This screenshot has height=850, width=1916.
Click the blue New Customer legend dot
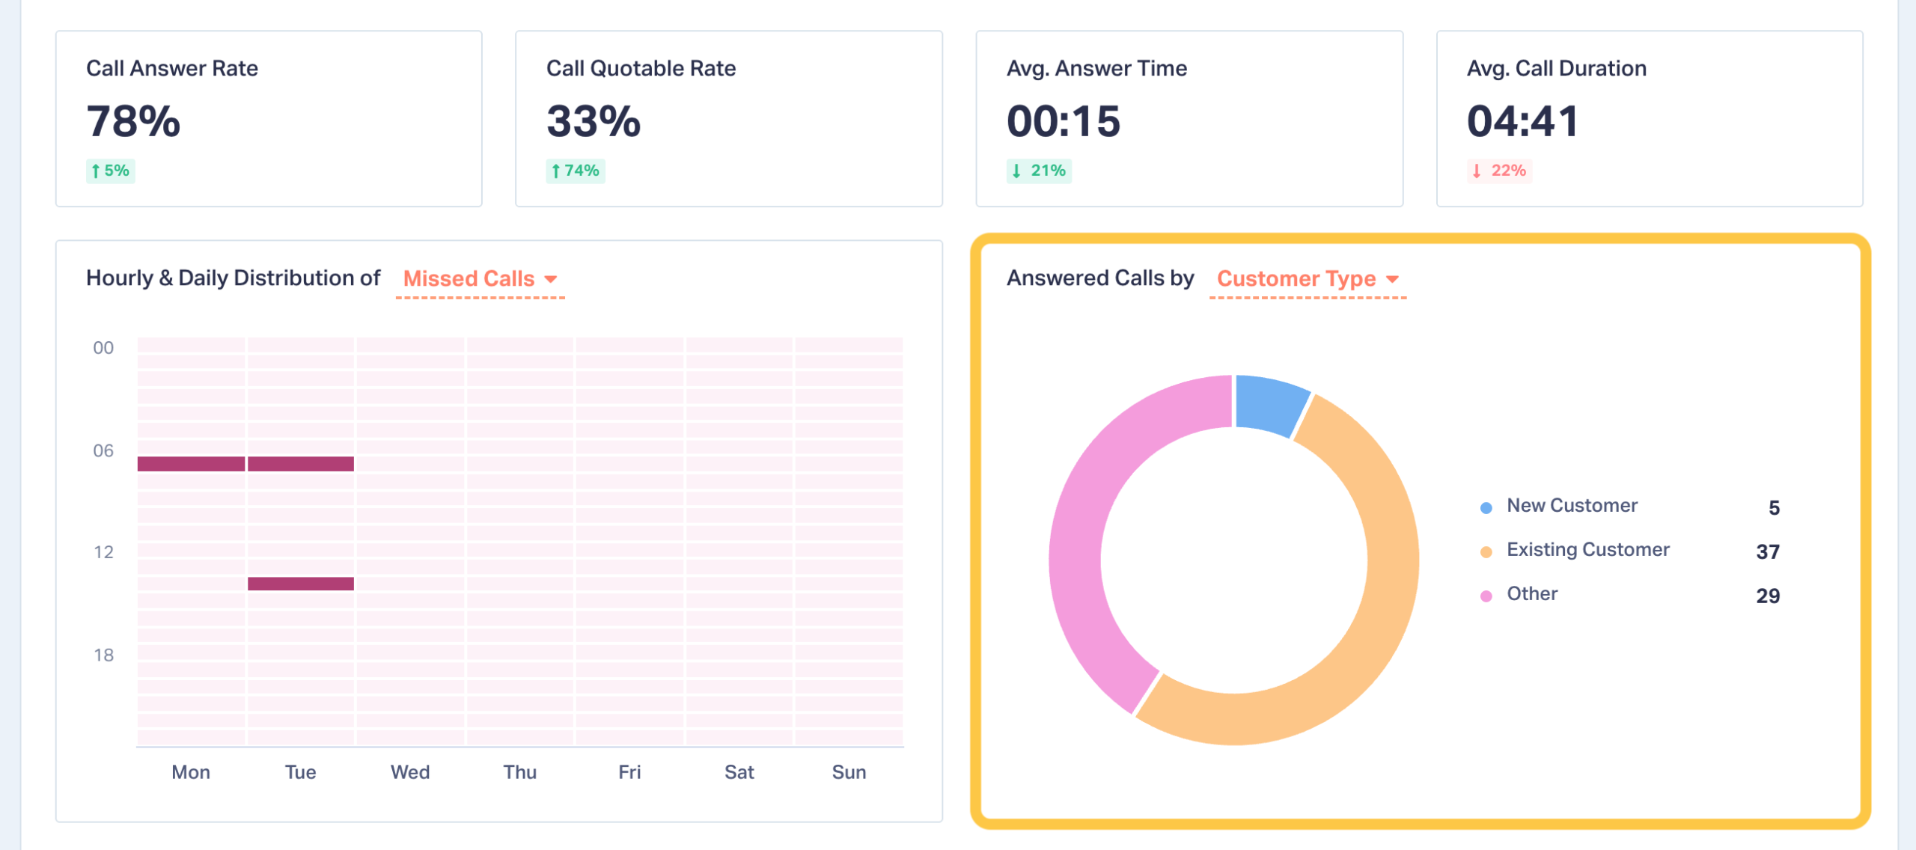pos(1486,508)
